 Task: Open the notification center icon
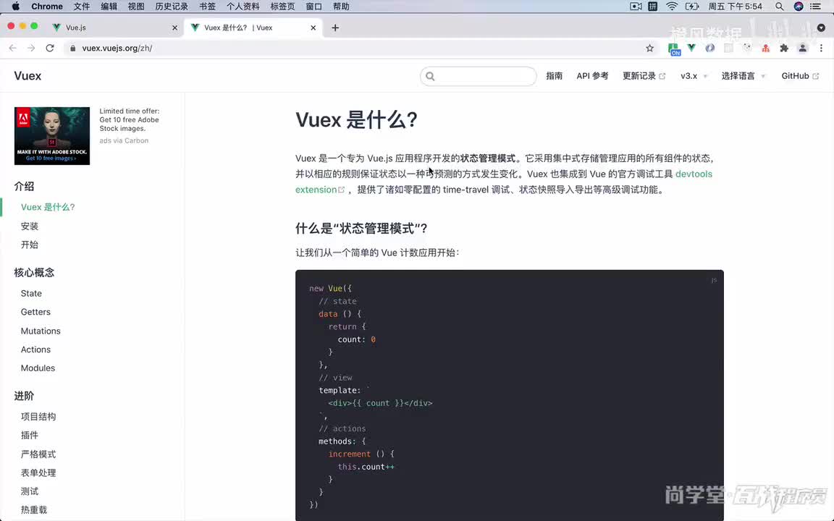click(815, 7)
